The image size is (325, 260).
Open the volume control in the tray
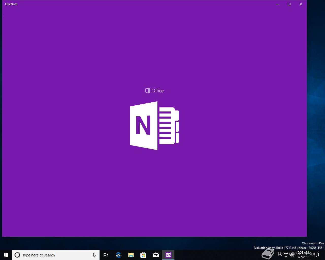[x=292, y=255]
